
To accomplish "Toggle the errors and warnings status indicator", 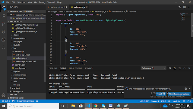I will pyautogui.click(x=6, y=101).
